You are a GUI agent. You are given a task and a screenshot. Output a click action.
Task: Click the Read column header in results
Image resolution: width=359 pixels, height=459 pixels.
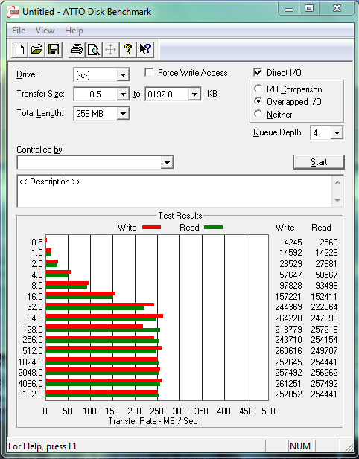click(321, 228)
